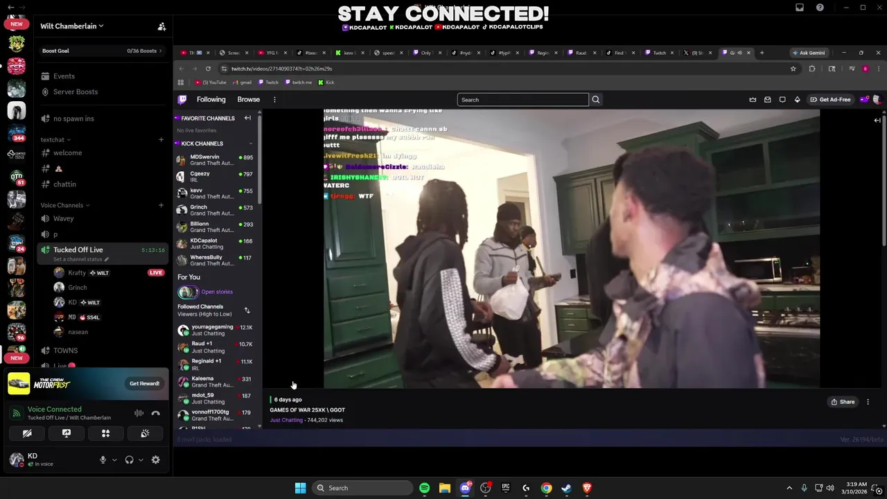Click Get Bits diamond icon

[x=797, y=100]
